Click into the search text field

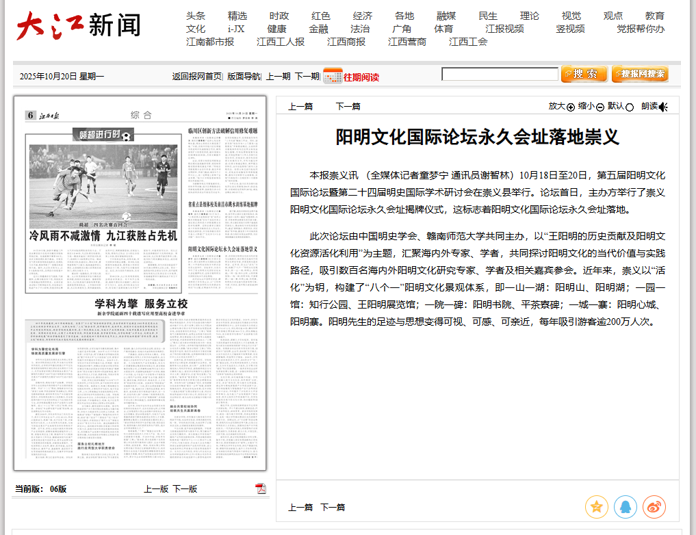(x=499, y=74)
